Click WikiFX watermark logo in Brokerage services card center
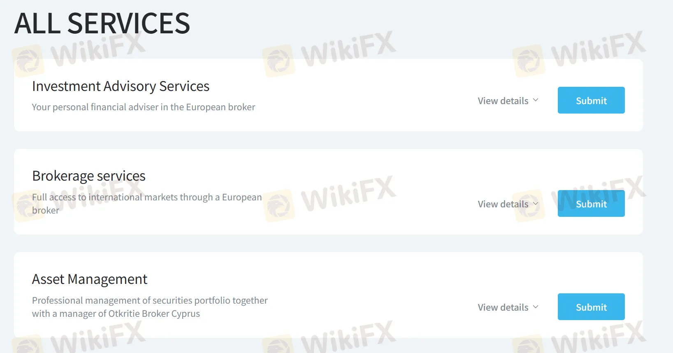 pos(330,199)
